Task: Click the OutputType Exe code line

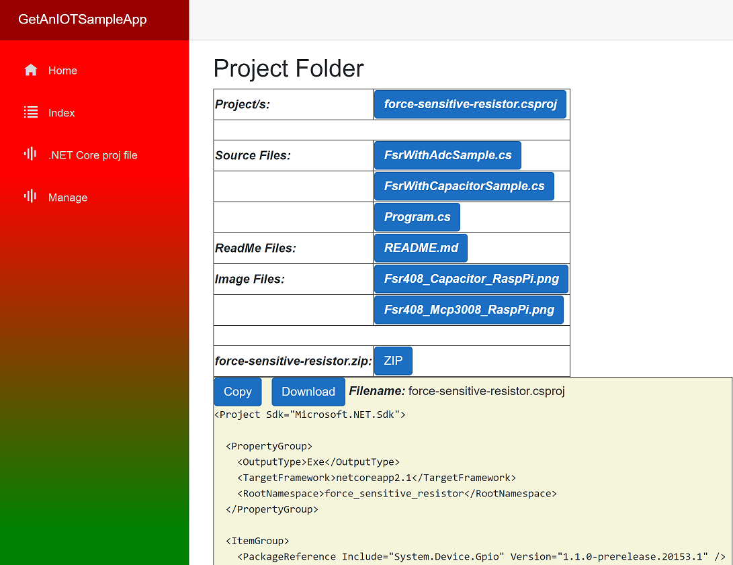Action: point(318,462)
